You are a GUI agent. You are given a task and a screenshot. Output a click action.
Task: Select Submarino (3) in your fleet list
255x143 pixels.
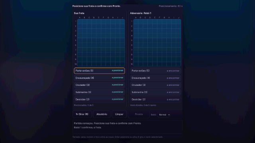[x=99, y=92]
